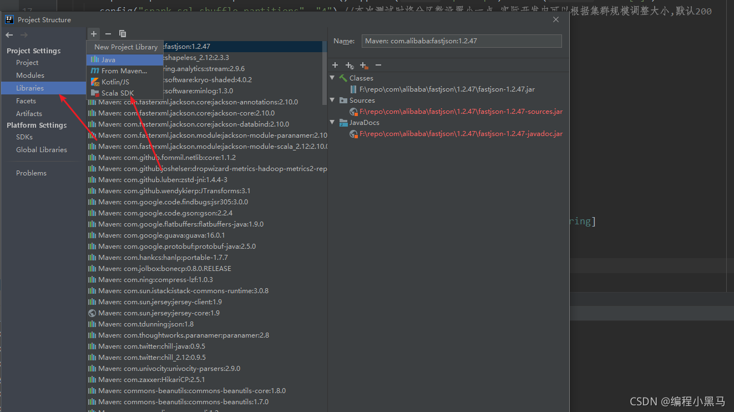The image size is (734, 412).
Task: Click the JavaDocs folder icon
Action: pos(343,122)
